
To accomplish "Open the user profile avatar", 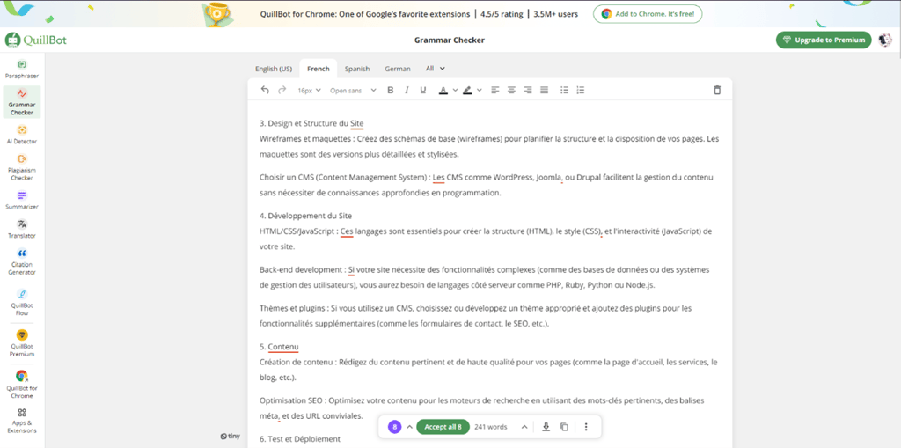I will coord(885,40).
